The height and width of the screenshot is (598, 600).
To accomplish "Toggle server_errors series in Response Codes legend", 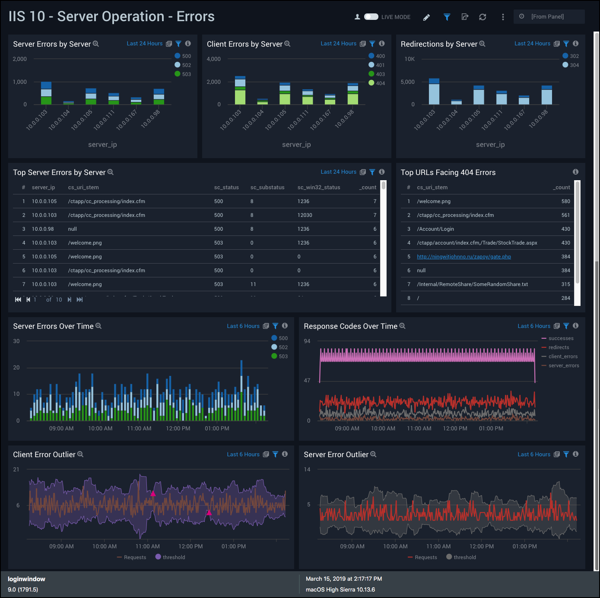I will point(560,366).
